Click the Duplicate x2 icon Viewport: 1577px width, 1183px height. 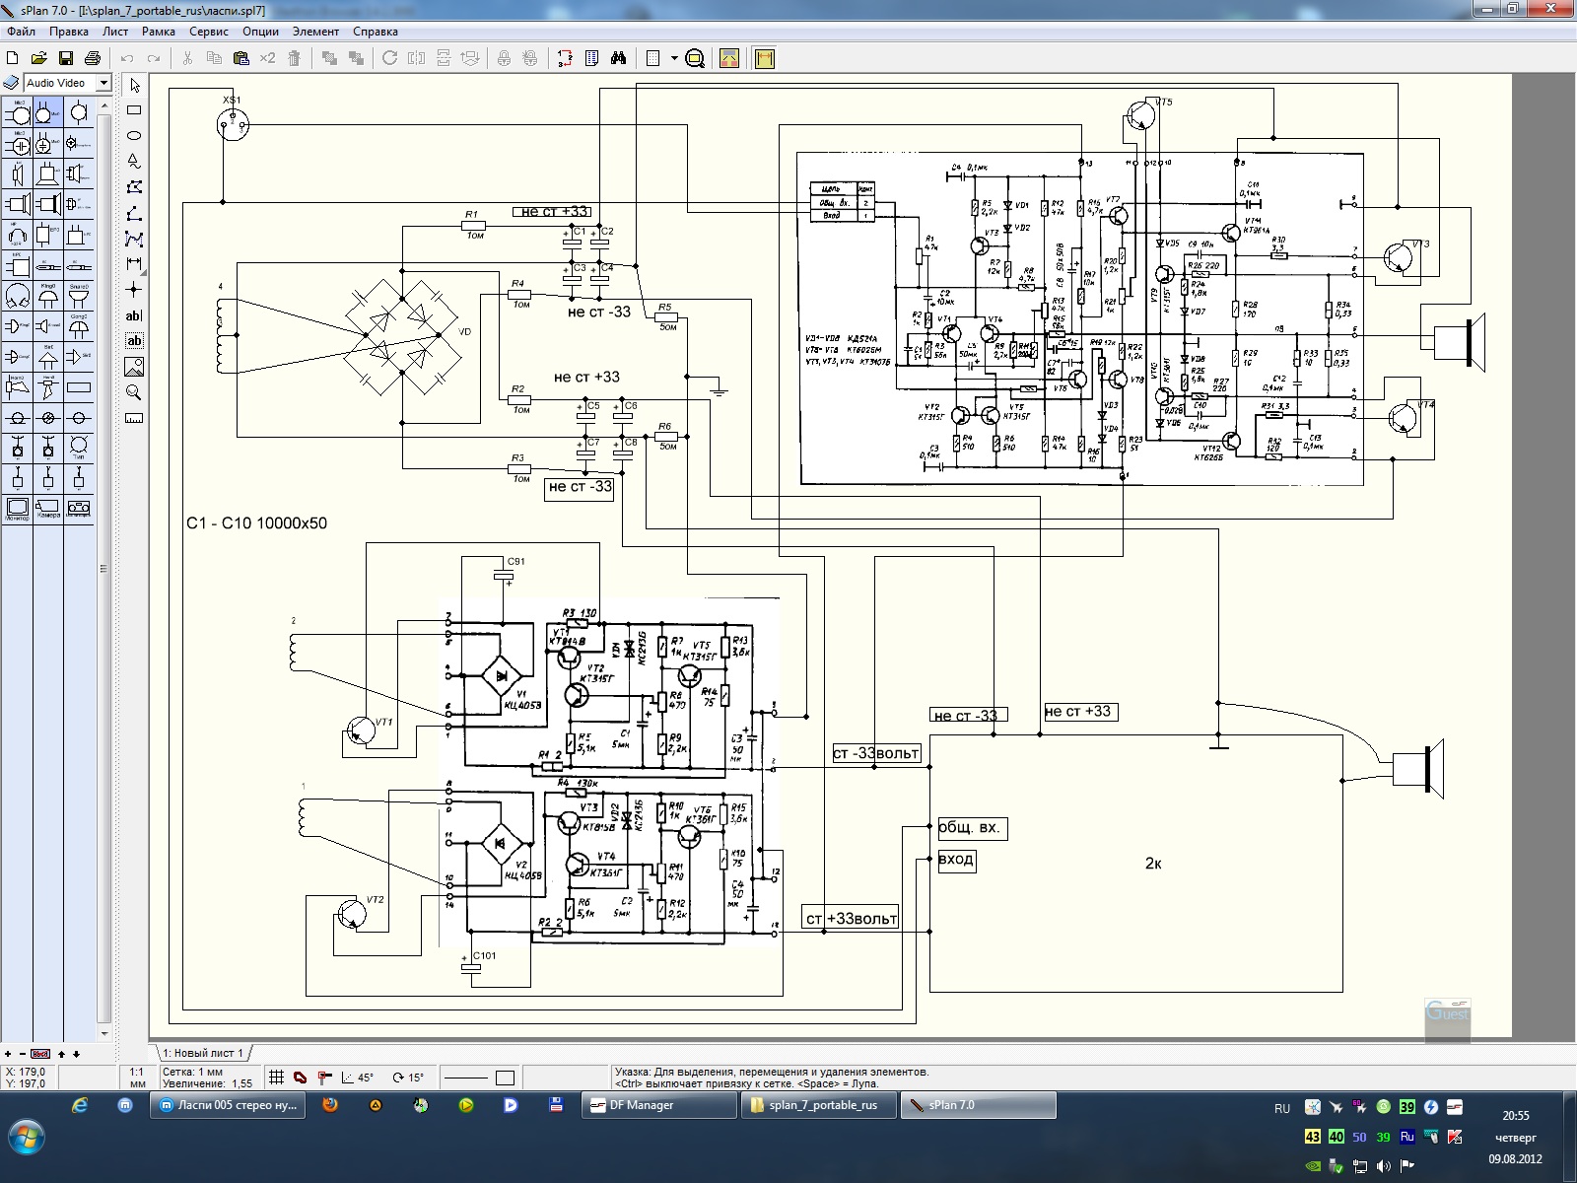coord(267,58)
